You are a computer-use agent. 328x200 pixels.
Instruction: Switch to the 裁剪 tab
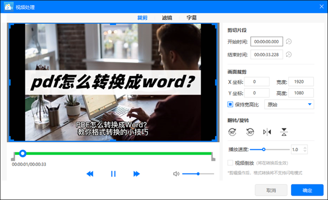142,18
